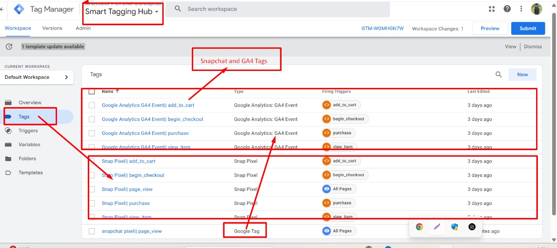This screenshot has height=248, width=557.
Task: Click All Pages trigger chip in snapchat pixel row
Action: coord(339,231)
